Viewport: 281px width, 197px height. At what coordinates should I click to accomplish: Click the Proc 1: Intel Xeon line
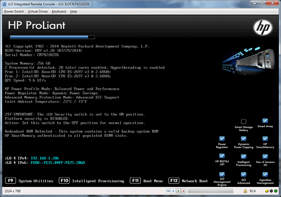[x=58, y=72]
